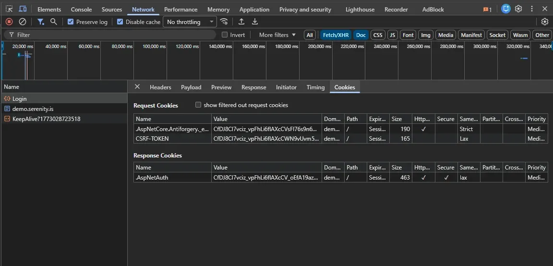553x266 pixels.
Task: Open the No throttling dropdown
Action: (x=190, y=22)
